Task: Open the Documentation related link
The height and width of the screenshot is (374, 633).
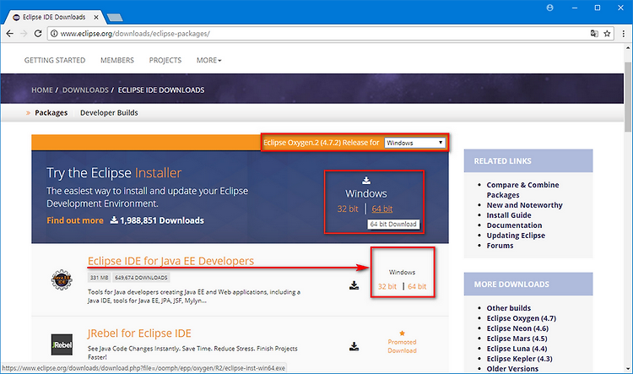Action: tap(514, 225)
